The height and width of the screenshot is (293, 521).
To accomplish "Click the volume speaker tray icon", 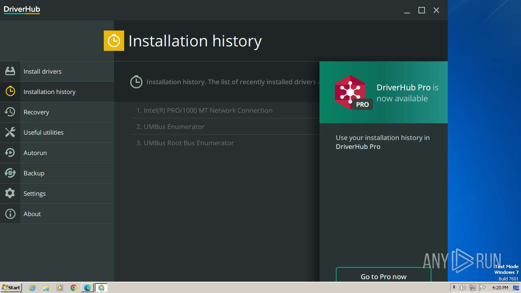I will coord(463,288).
